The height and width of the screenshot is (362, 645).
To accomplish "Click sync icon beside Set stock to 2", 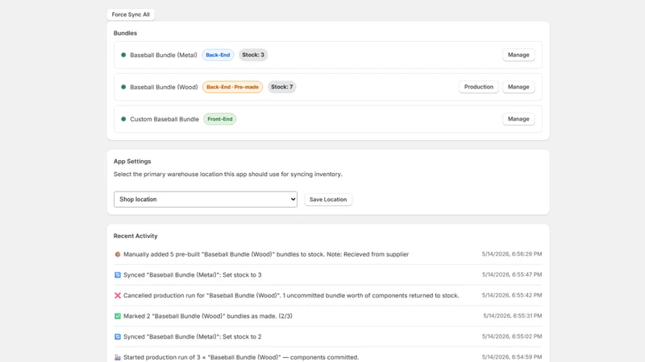I will coord(118,336).
